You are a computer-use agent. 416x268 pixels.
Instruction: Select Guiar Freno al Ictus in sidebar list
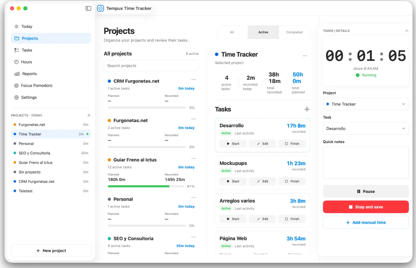pos(51,163)
